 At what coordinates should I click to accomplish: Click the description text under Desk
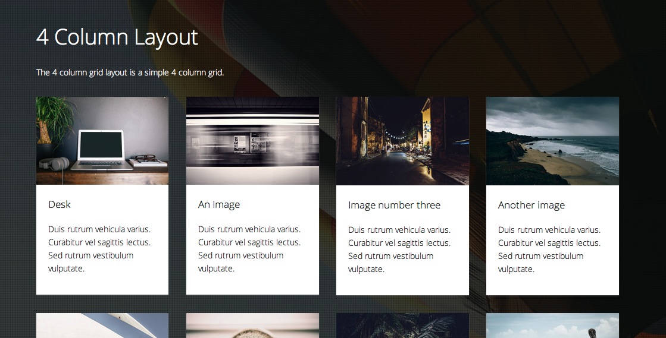pos(99,249)
